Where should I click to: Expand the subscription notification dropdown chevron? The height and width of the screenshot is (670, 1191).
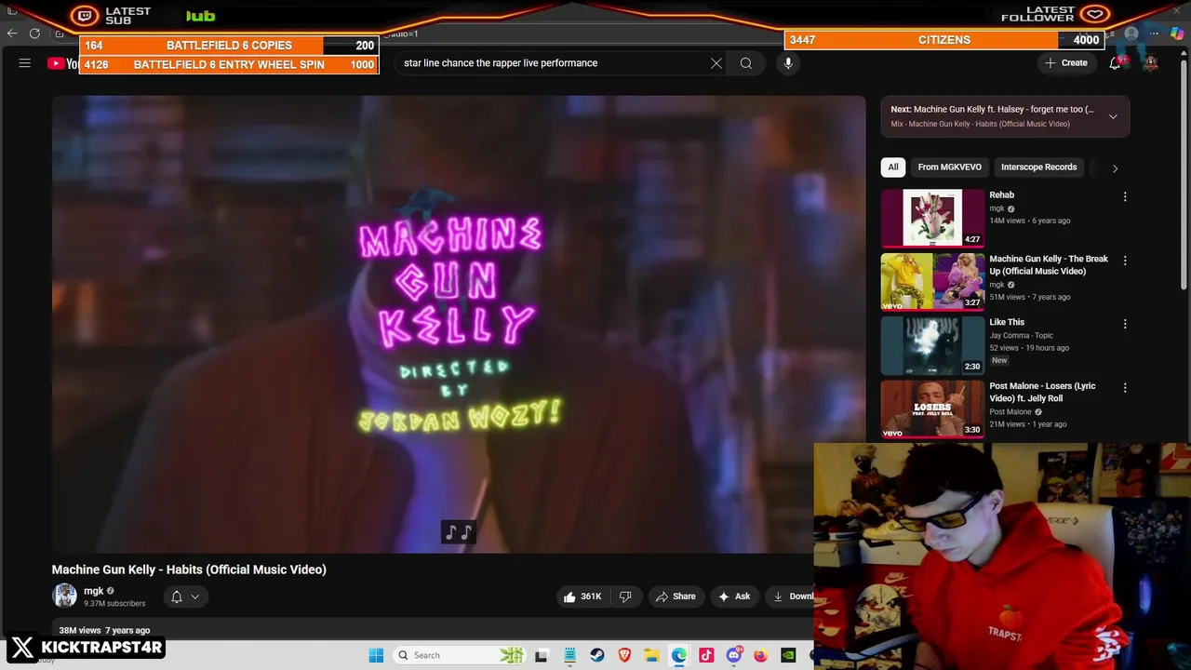(195, 596)
